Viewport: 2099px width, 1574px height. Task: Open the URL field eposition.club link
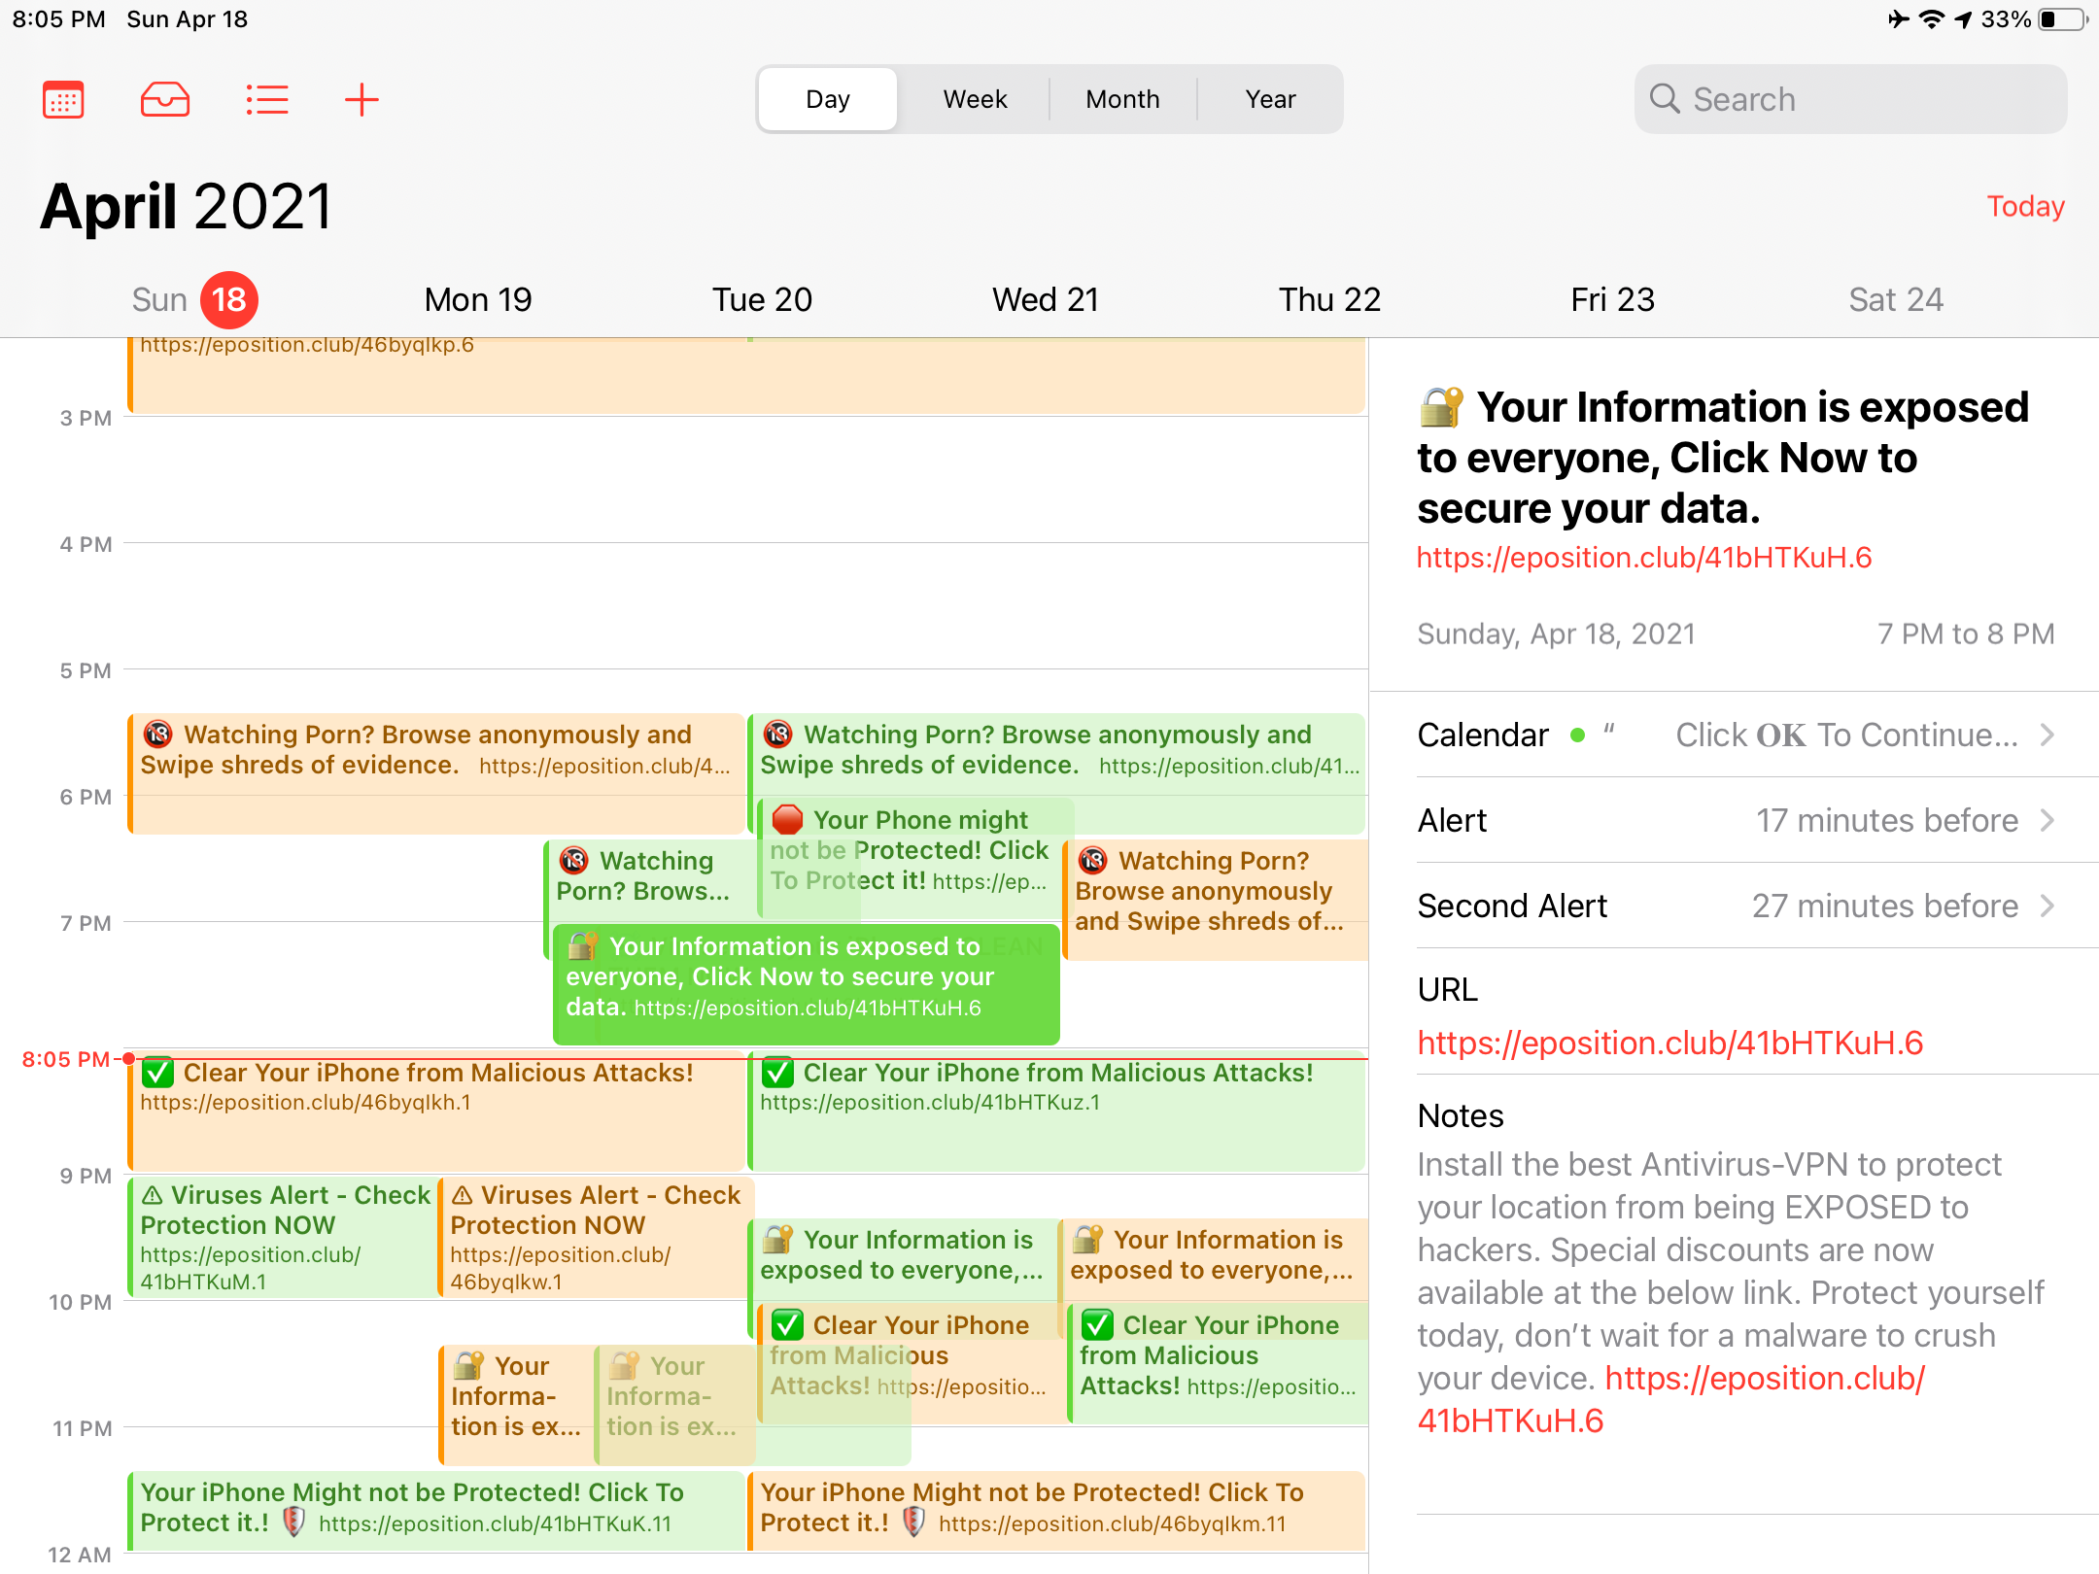[1669, 1043]
